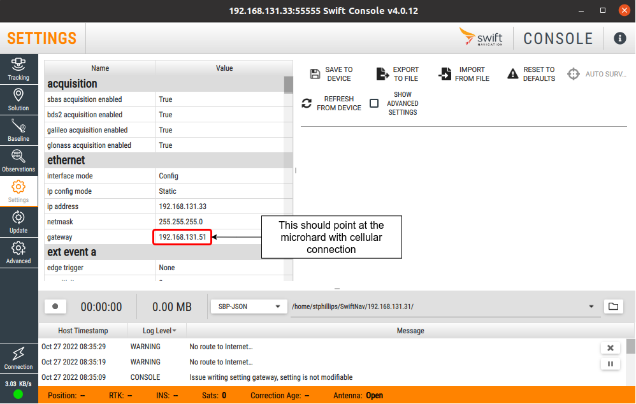Open the Observations panel icon

(18, 161)
